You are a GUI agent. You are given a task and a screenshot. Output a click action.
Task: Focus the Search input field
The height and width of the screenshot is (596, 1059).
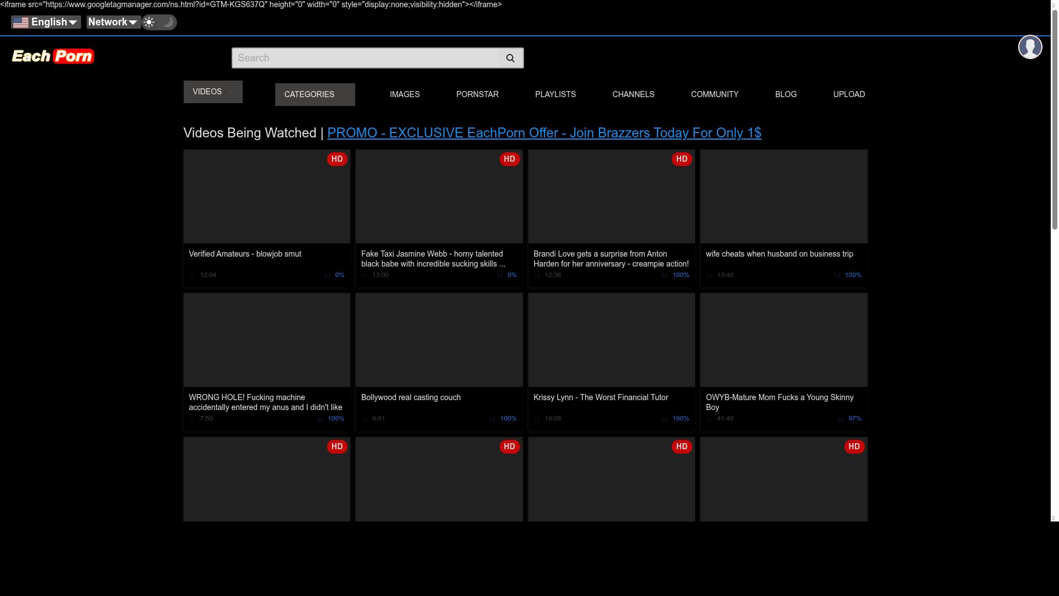click(365, 58)
